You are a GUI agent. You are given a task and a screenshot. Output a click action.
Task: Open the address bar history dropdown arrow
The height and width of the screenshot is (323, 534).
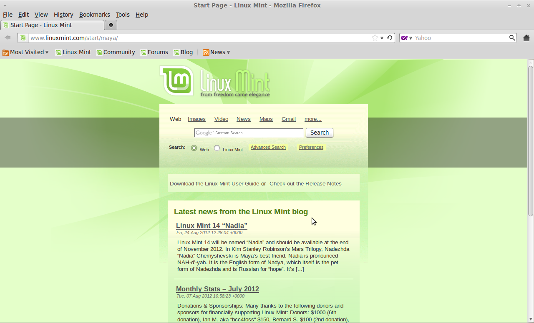382,38
